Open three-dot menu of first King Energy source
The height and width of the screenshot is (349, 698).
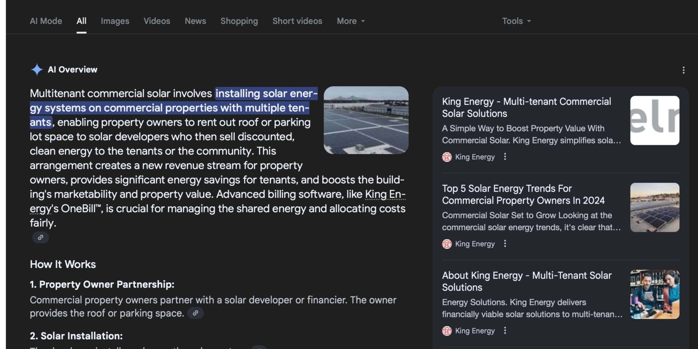[505, 157]
